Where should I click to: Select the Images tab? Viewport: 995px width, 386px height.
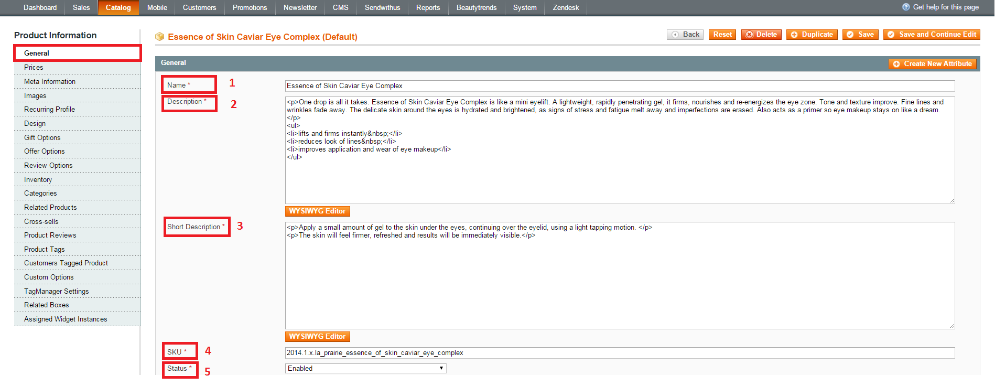pyautogui.click(x=78, y=95)
